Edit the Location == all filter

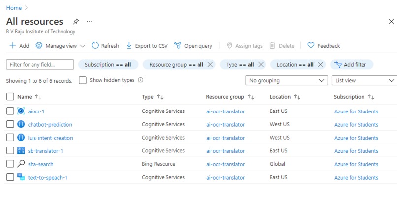tap(295, 64)
